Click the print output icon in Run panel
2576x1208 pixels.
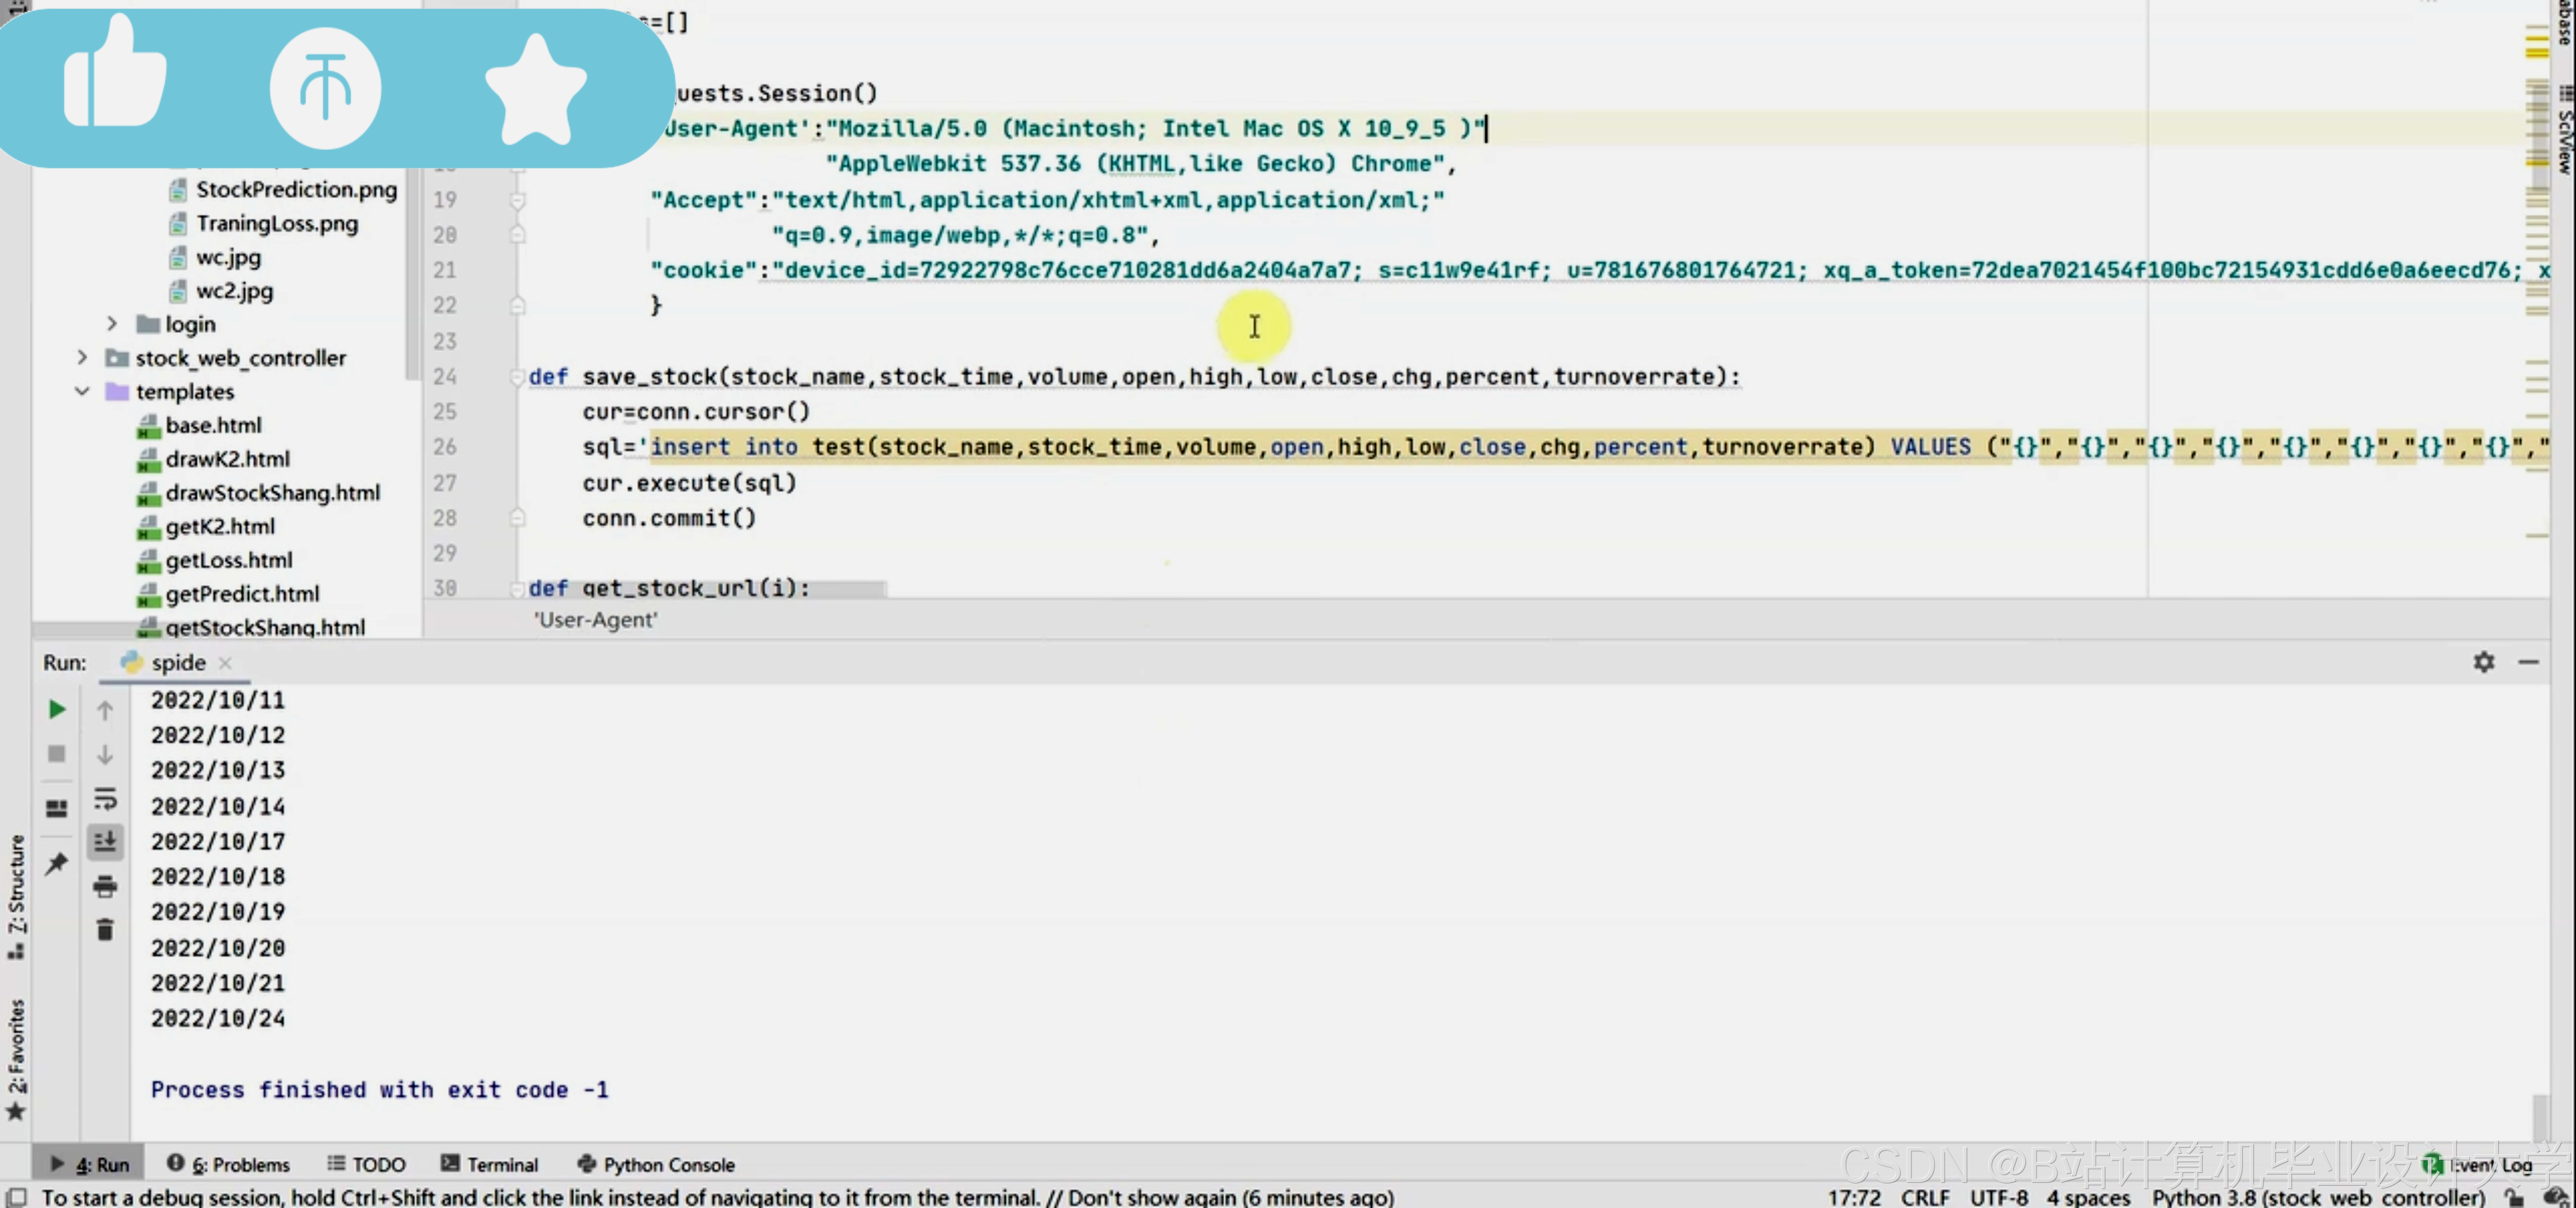click(x=105, y=885)
